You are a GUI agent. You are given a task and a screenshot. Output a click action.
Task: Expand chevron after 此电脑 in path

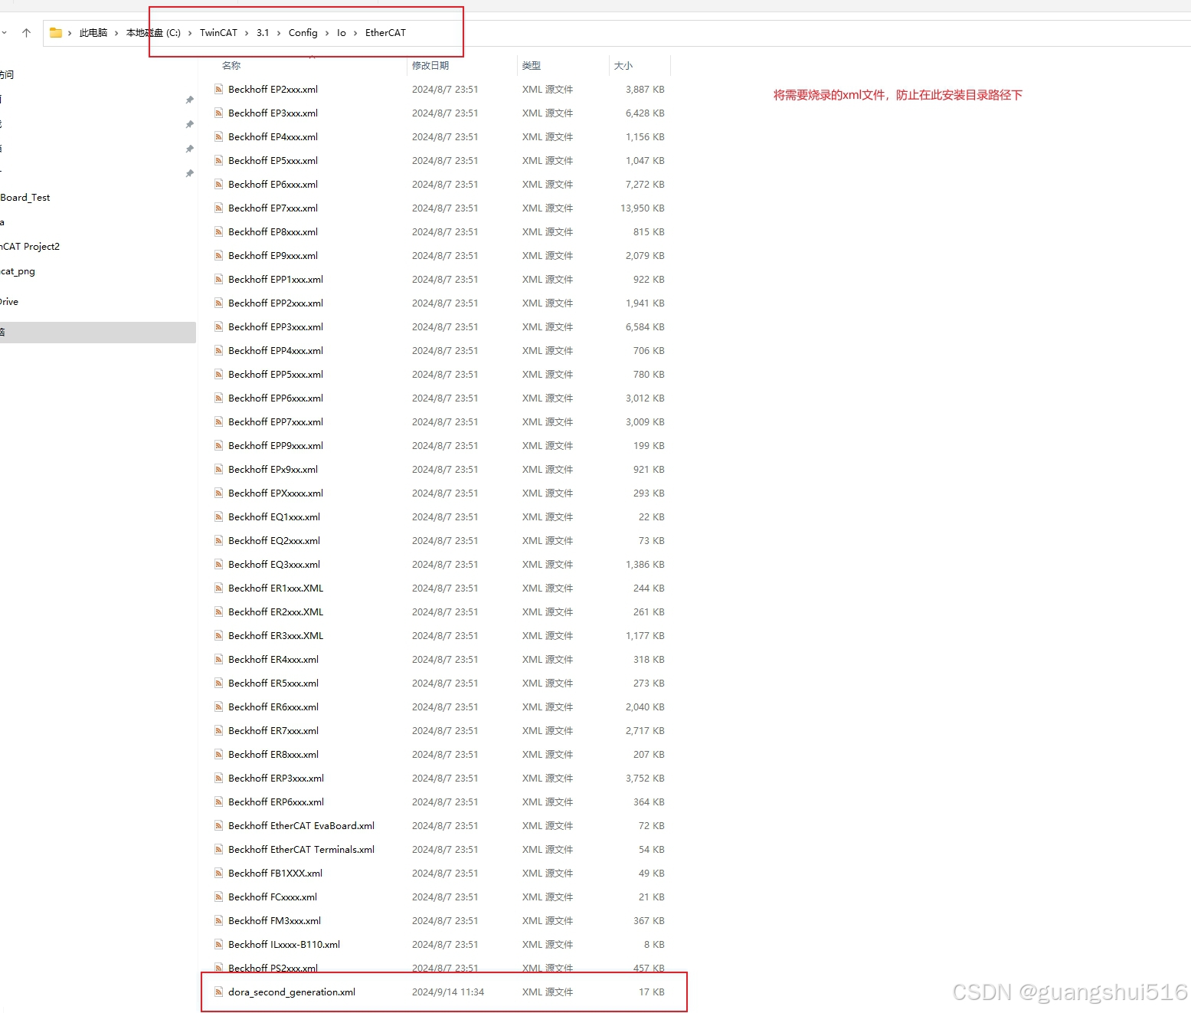point(116,33)
